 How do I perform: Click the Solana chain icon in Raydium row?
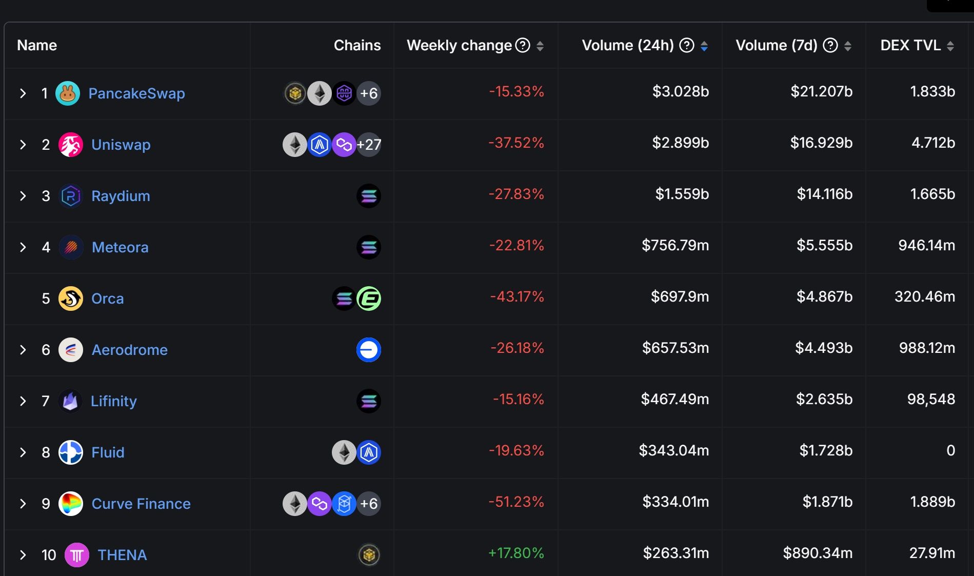point(369,196)
